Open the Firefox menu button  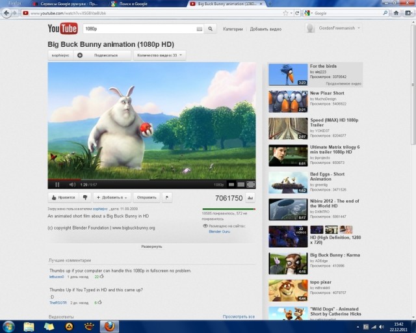[x=14, y=3]
